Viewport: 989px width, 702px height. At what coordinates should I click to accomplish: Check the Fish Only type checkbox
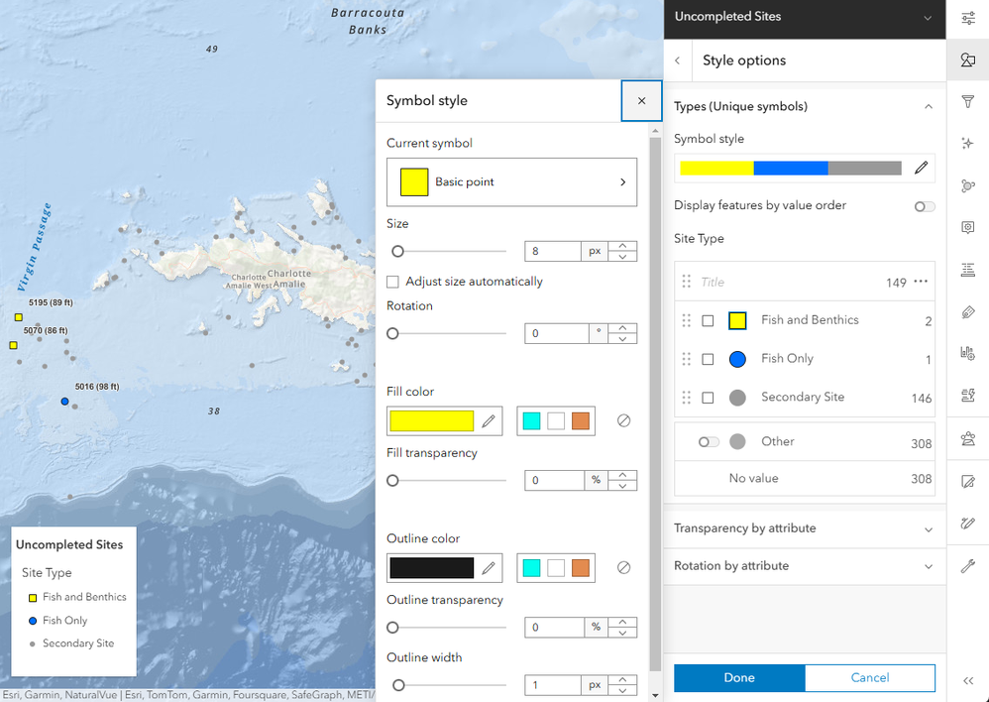tap(708, 359)
